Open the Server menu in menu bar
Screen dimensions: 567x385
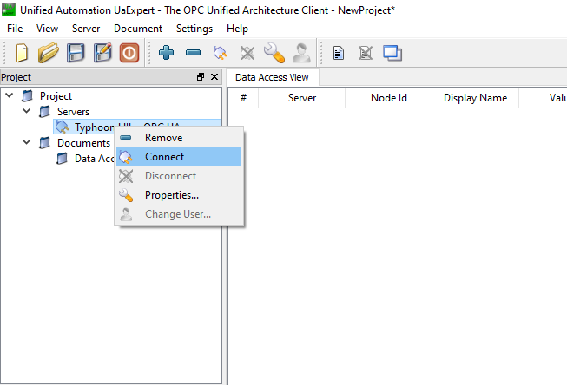click(86, 29)
